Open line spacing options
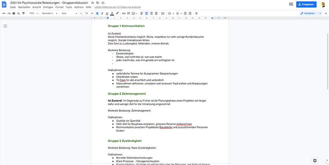Screen dimensions: 329x165 [163, 13]
